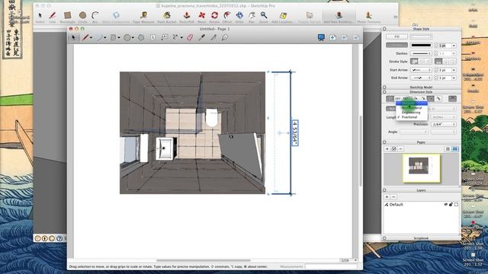488x274 pixels.
Task: Choose Architectural from the format popup menu
Action: point(412,108)
